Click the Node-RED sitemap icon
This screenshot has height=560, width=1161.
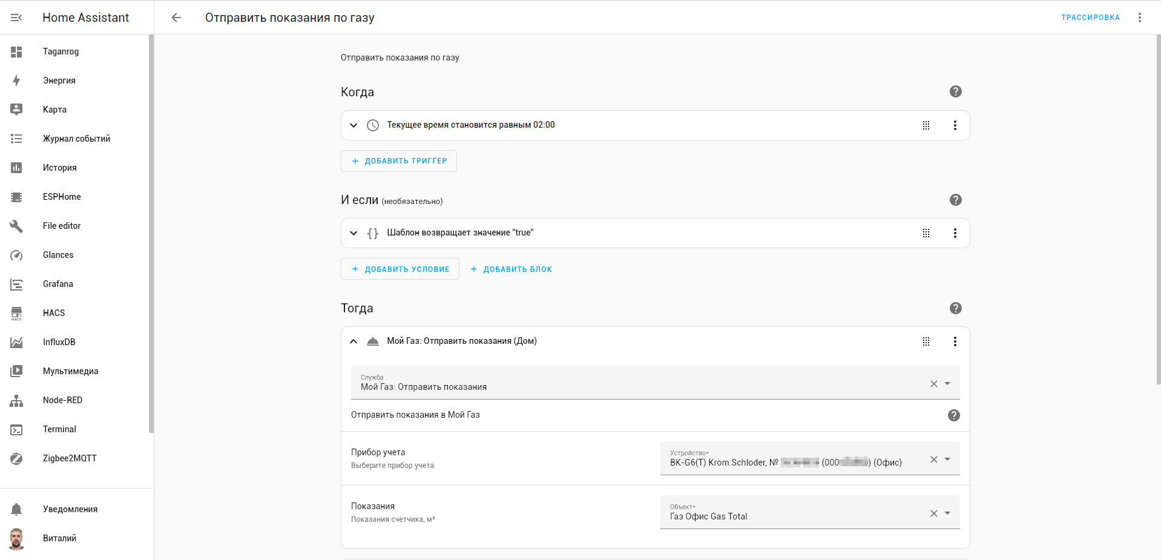point(16,400)
